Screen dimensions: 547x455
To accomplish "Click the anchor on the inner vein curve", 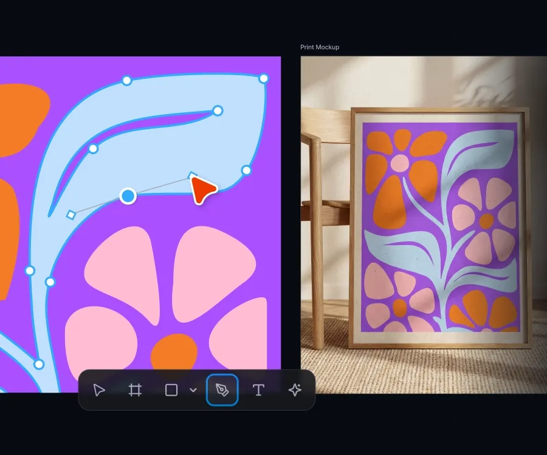I will [x=93, y=149].
